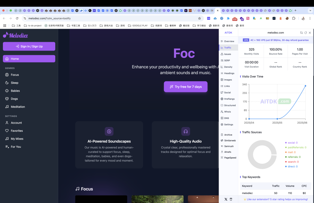
Task: Click the AITDK panel crop/screenshot icon
Action: click(x=301, y=33)
